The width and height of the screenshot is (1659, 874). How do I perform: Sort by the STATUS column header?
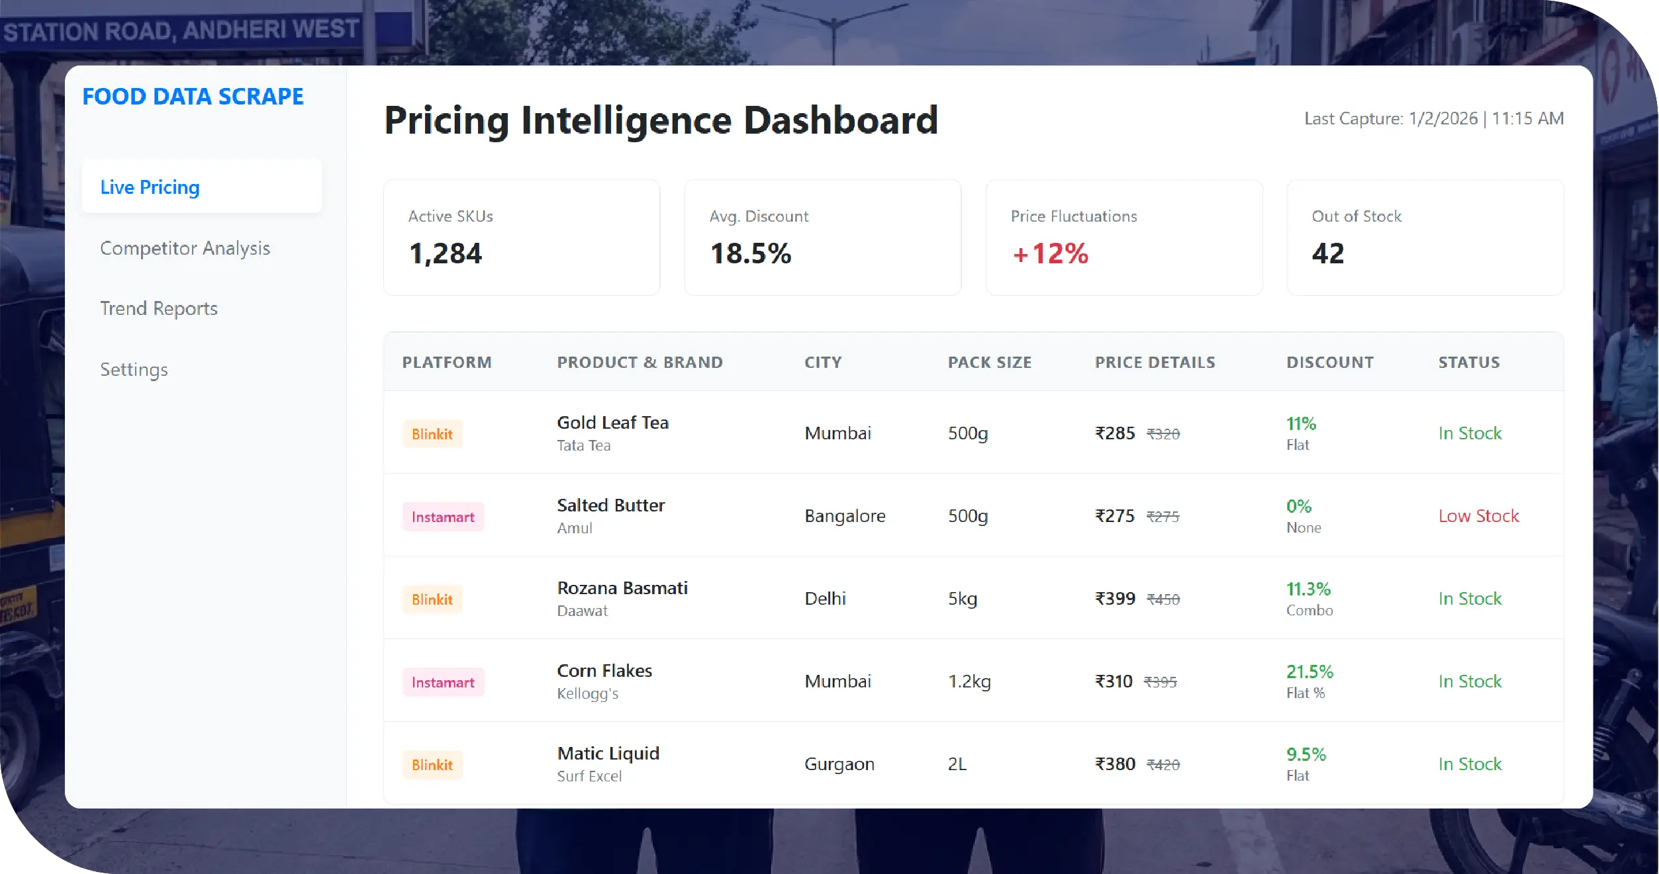click(1468, 363)
